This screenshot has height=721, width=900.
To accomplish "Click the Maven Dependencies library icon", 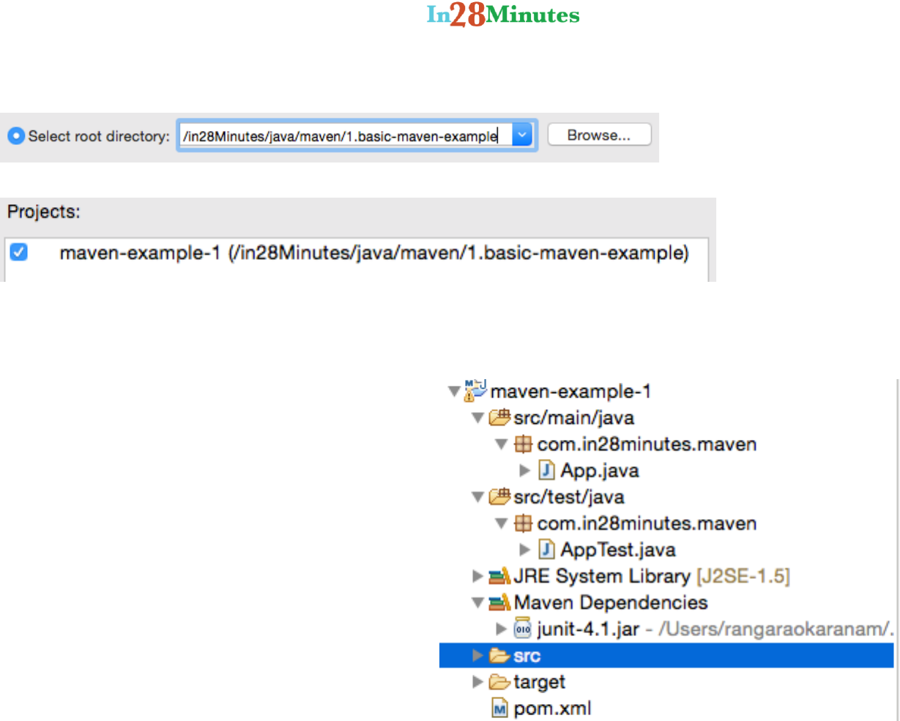I will coord(499,602).
